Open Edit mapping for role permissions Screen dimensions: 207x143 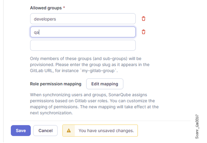105,84
